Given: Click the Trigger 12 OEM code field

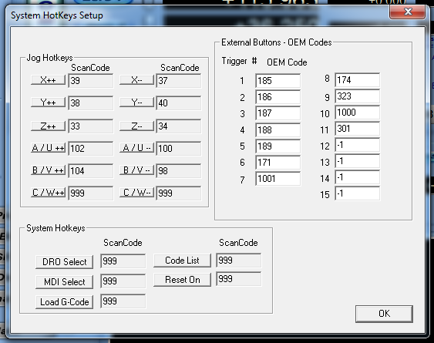Looking at the screenshot, I should click(358, 145).
